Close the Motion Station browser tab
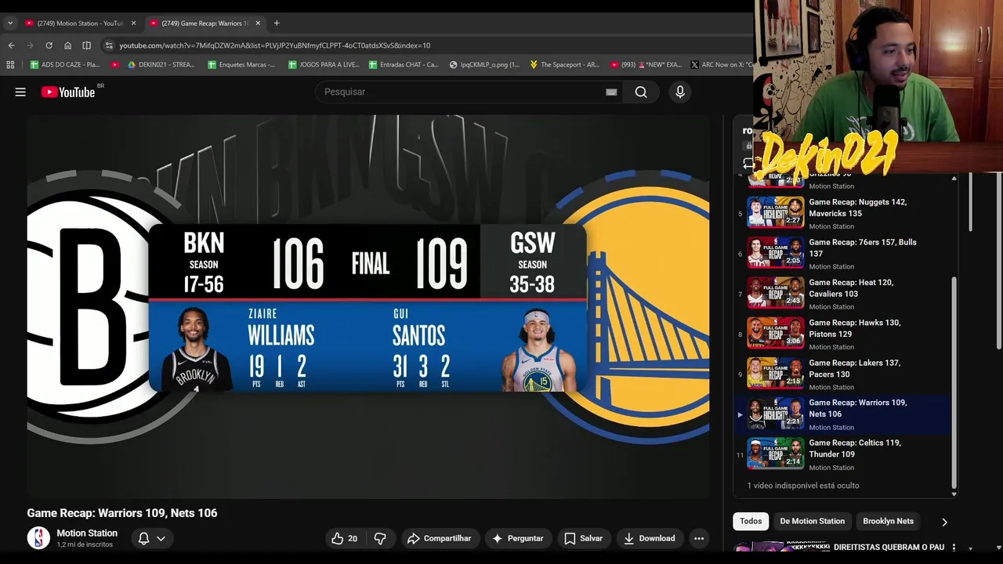Screen dimensions: 1003x564 coord(133,23)
